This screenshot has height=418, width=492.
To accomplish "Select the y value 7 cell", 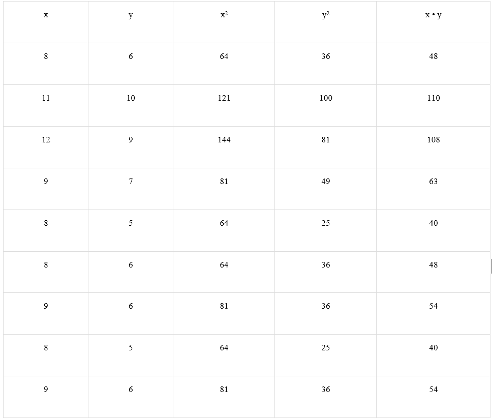I will point(131,189).
